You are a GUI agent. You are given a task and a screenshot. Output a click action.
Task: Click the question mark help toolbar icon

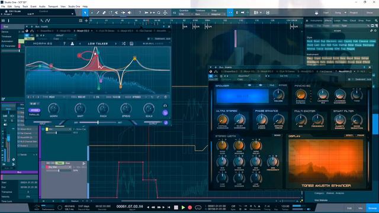(x=140, y=12)
